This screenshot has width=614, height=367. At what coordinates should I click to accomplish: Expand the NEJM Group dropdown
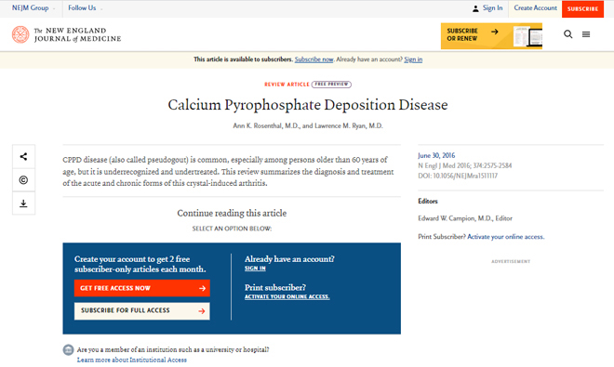(x=33, y=7)
